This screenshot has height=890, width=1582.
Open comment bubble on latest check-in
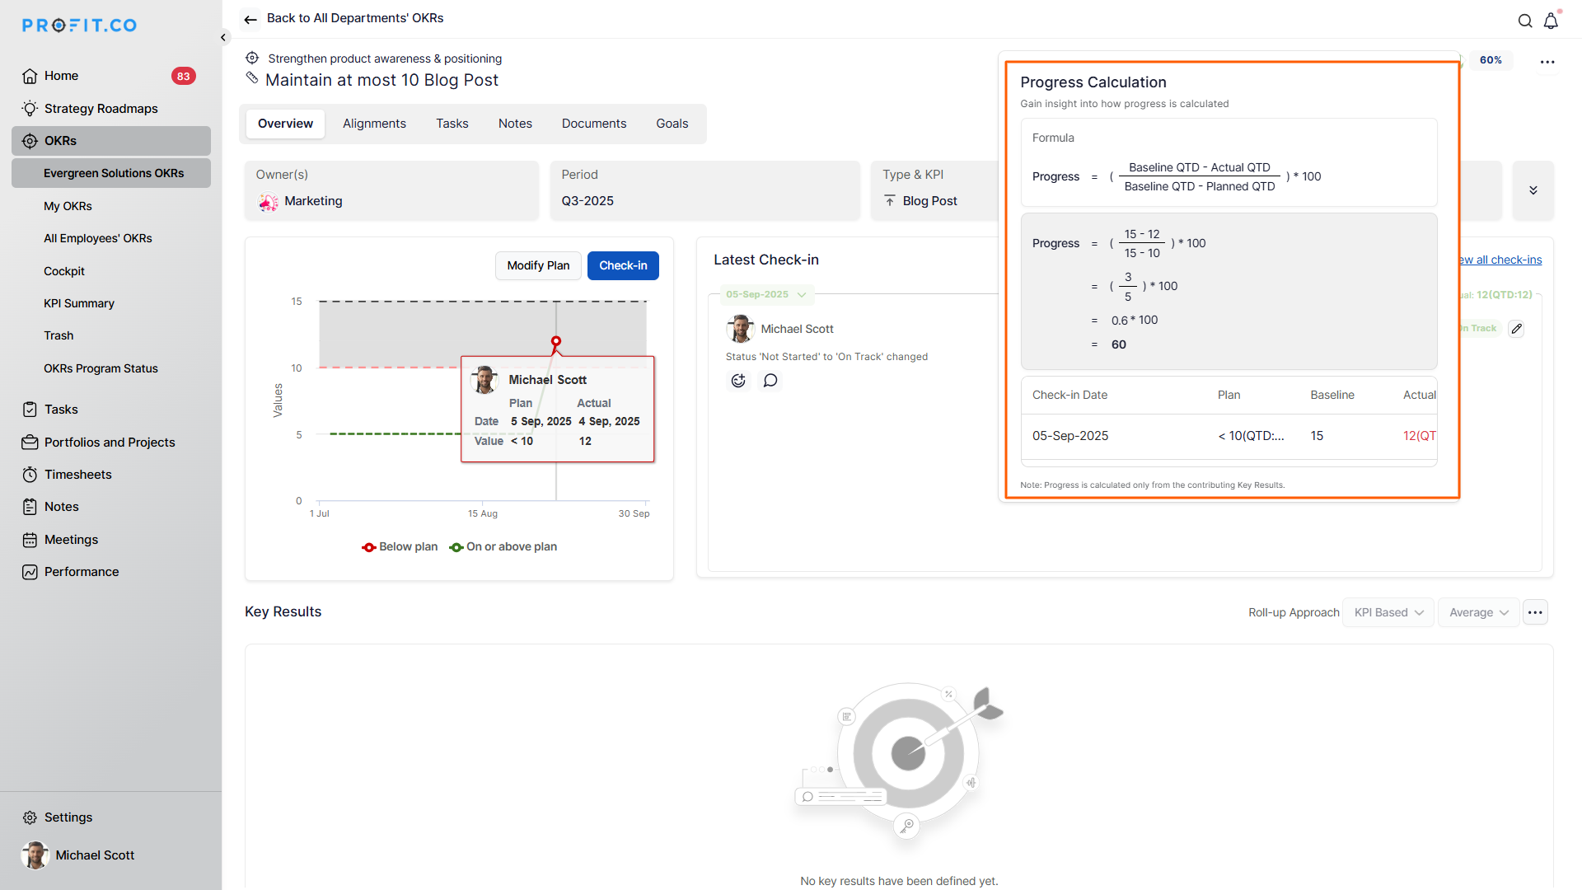click(770, 381)
